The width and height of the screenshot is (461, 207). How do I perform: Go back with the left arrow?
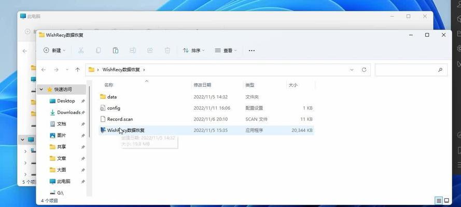coord(44,70)
